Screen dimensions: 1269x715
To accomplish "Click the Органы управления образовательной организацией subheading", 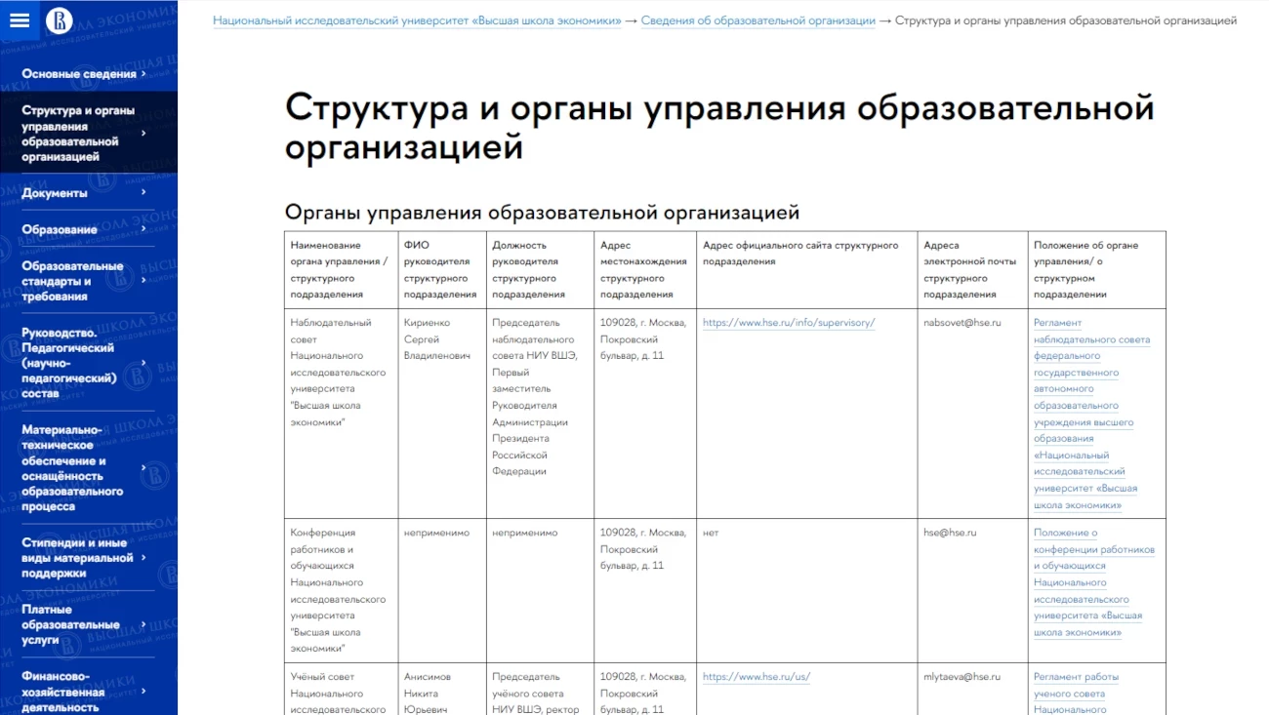I will click(542, 213).
